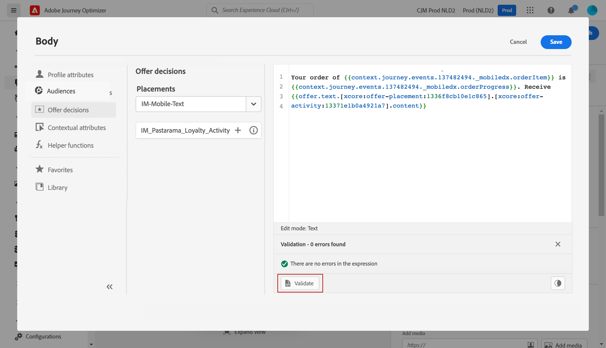View notifications bell
This screenshot has height=348, width=606.
tap(571, 10)
